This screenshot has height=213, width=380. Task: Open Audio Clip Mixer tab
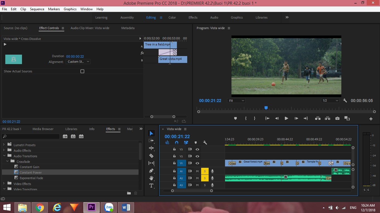pos(90,28)
